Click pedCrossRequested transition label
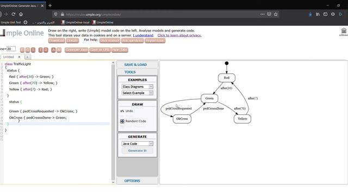 (179, 108)
